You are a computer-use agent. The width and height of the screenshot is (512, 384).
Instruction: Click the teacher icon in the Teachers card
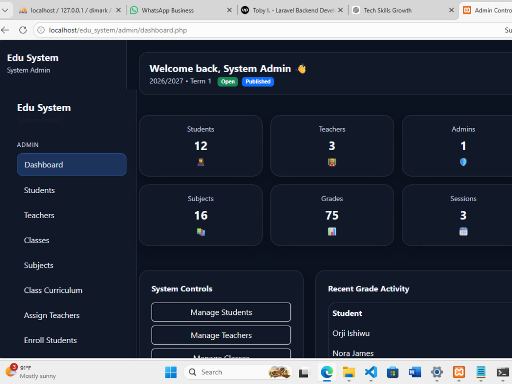point(332,162)
